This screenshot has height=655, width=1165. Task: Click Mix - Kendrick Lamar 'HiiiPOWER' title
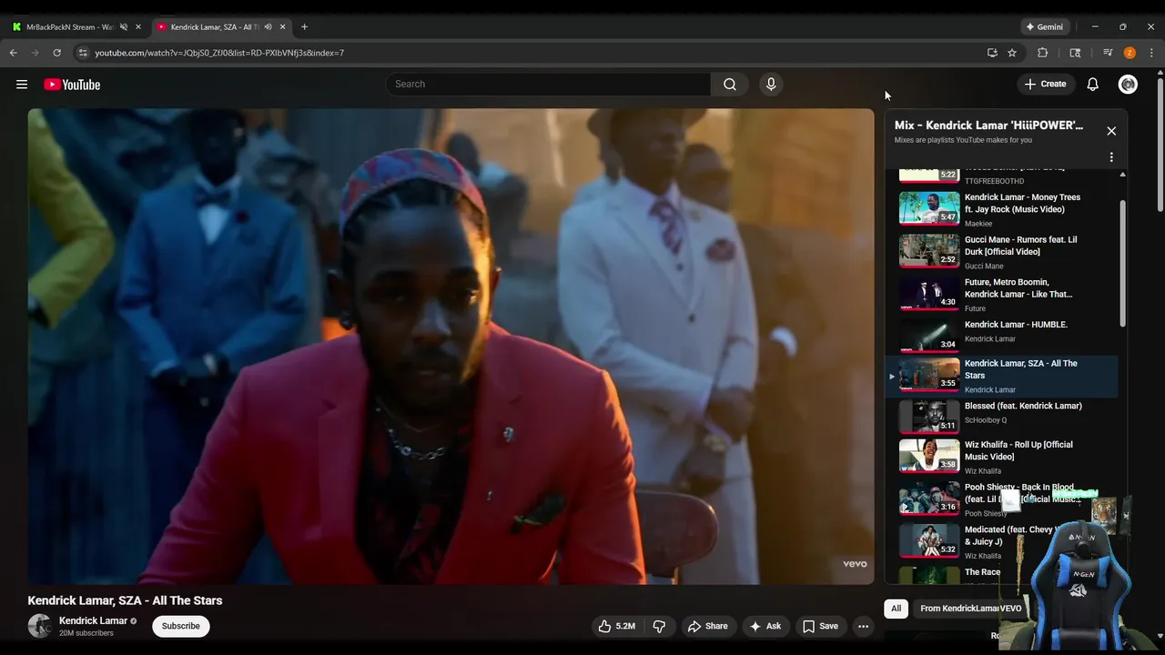[988, 126]
